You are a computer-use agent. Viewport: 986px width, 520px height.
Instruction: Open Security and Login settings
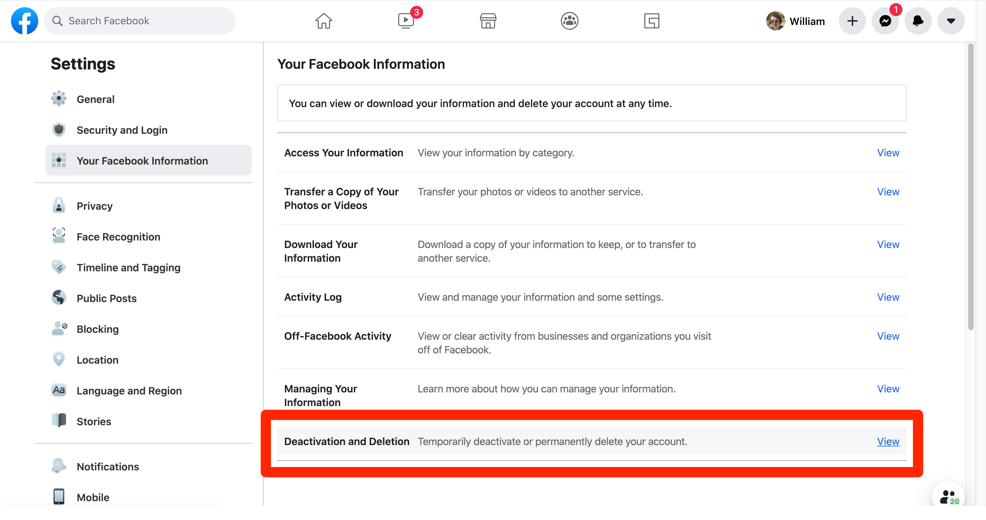(x=122, y=130)
